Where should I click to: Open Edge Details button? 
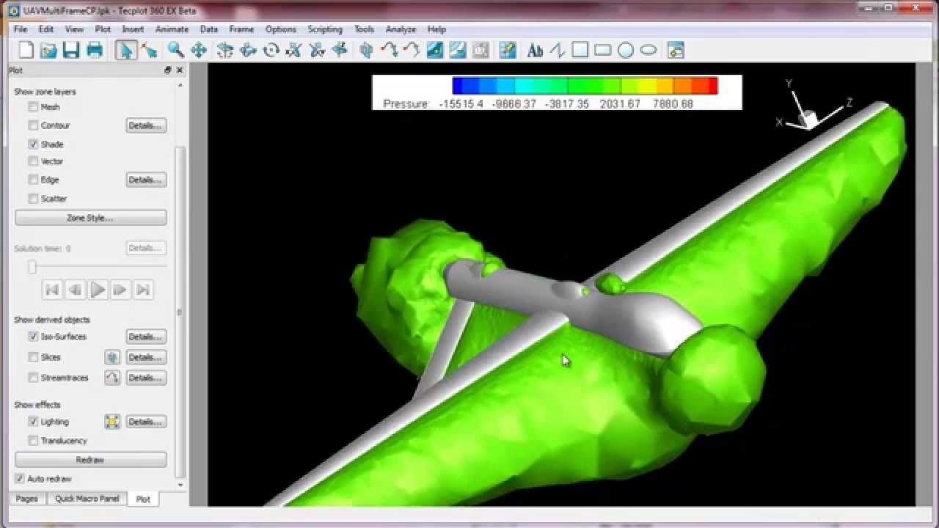pos(146,180)
